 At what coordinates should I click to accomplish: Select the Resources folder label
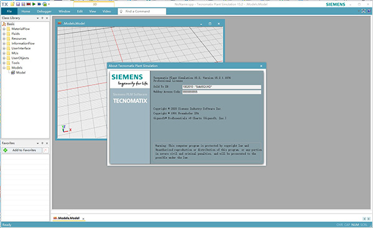[19, 39]
